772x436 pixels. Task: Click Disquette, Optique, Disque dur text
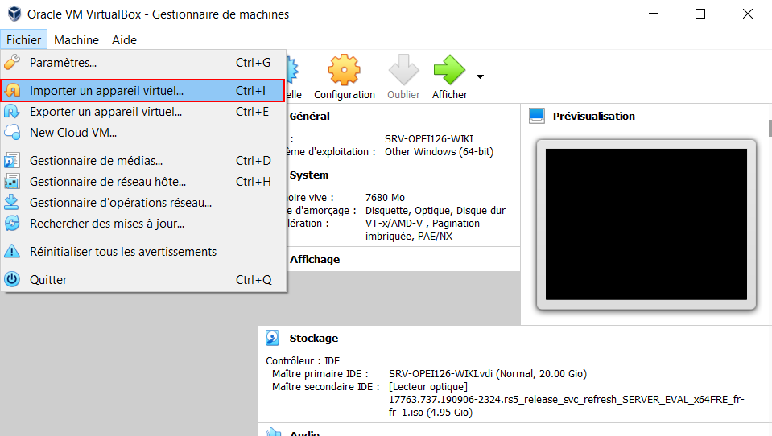point(436,210)
